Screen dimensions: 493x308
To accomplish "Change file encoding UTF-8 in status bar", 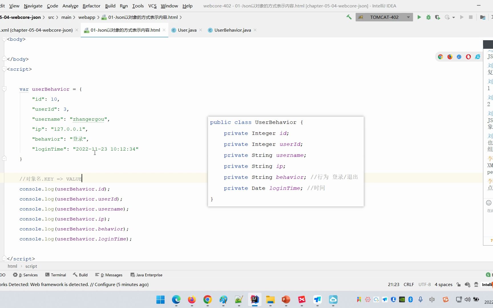I will coord(425,284).
